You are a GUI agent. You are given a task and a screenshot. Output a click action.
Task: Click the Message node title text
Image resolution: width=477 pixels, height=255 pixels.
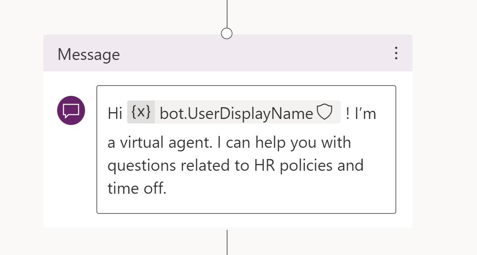[x=89, y=55]
